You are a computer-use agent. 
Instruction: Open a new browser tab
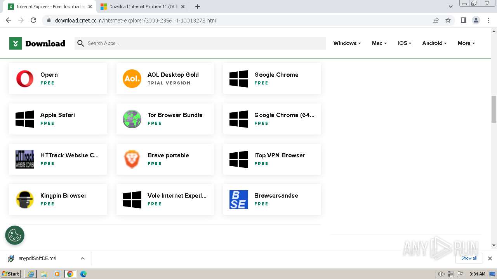point(198,7)
